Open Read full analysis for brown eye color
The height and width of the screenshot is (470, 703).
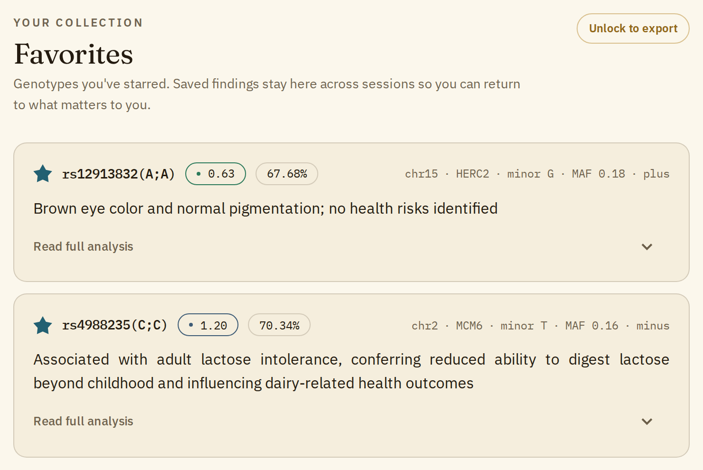click(x=83, y=246)
